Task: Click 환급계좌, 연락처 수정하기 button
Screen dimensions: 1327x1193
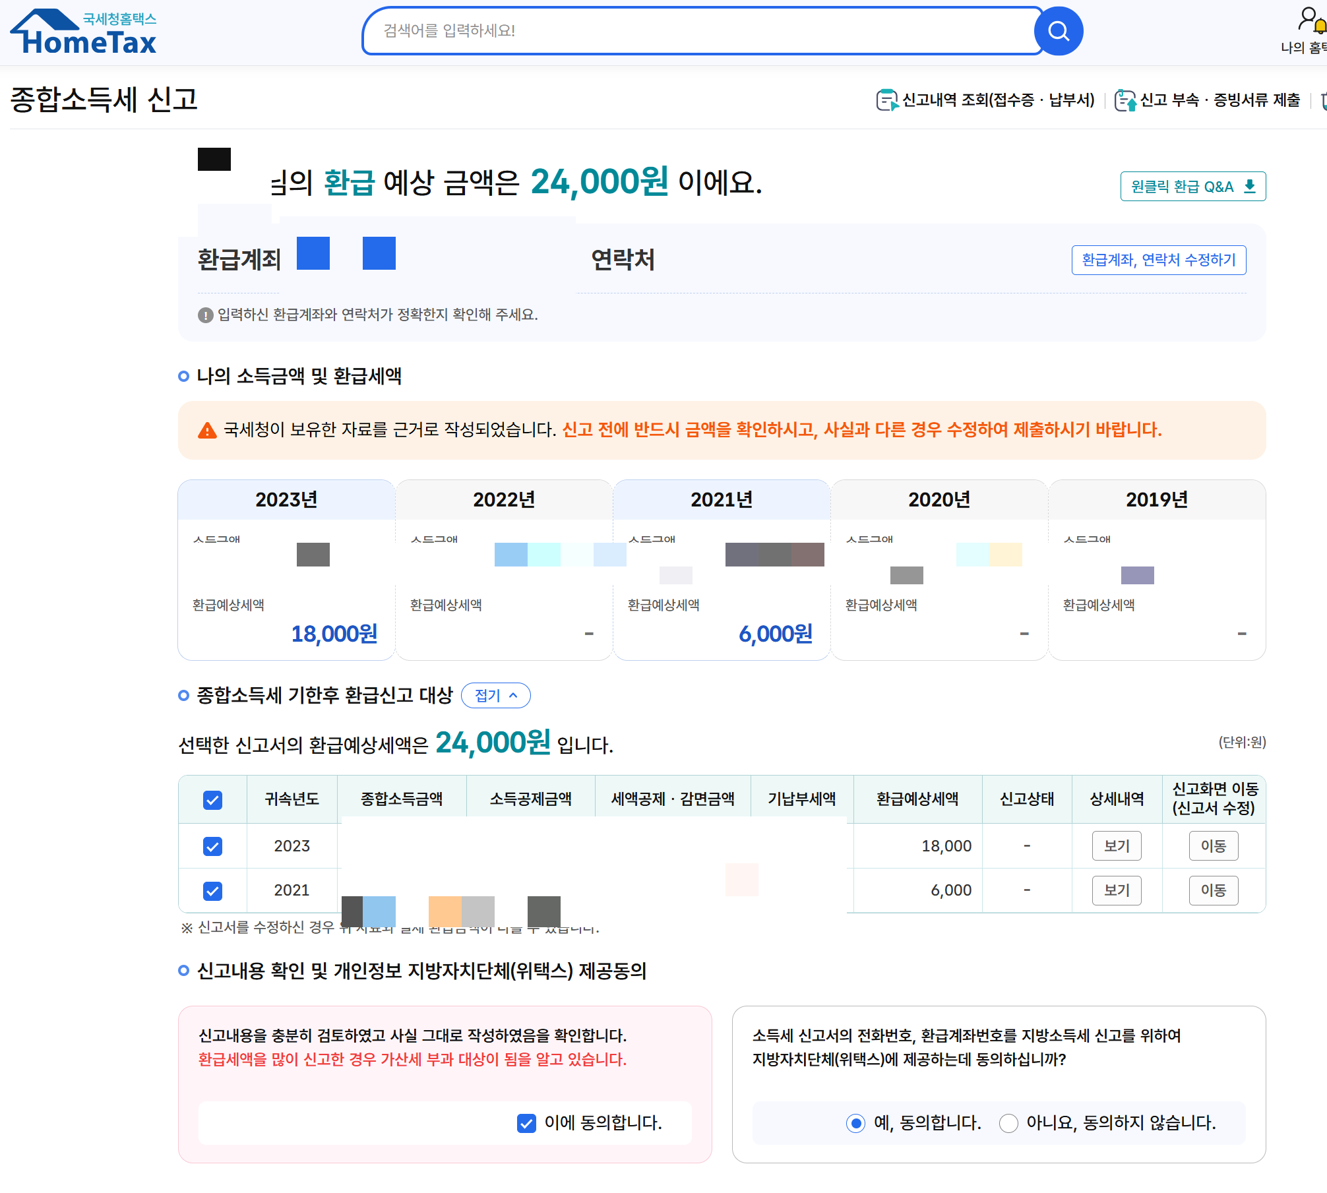Action: (x=1158, y=260)
